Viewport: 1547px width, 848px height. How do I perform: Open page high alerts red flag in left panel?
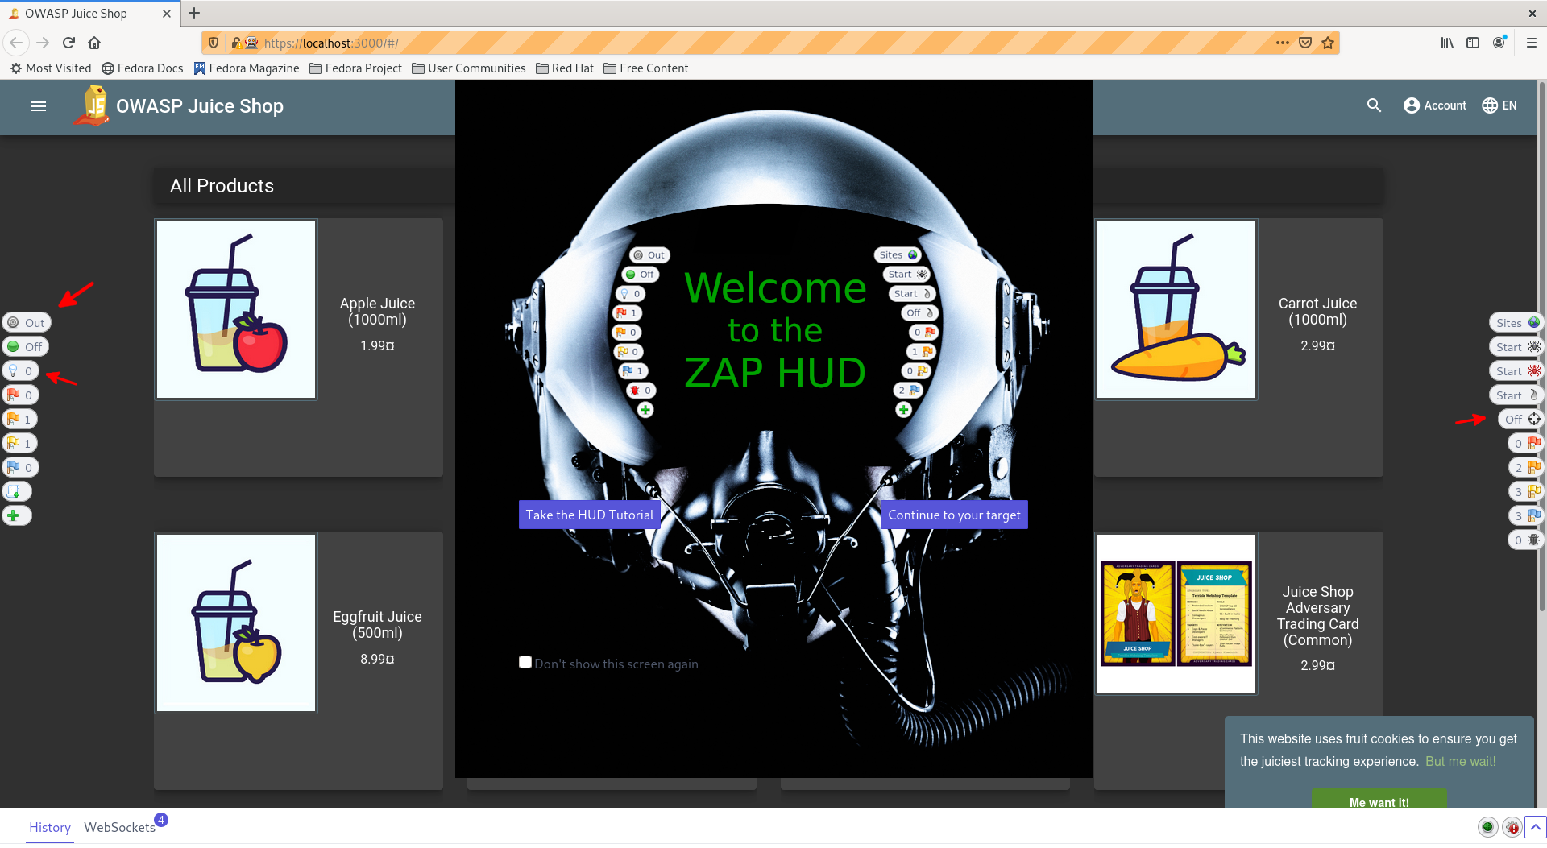(20, 395)
